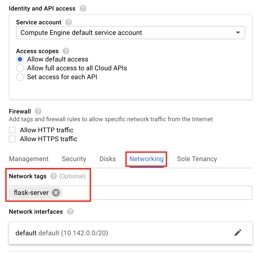Image resolution: width=259 pixels, height=253 pixels.
Task: Click the Service account help icon
Action: point(68,22)
